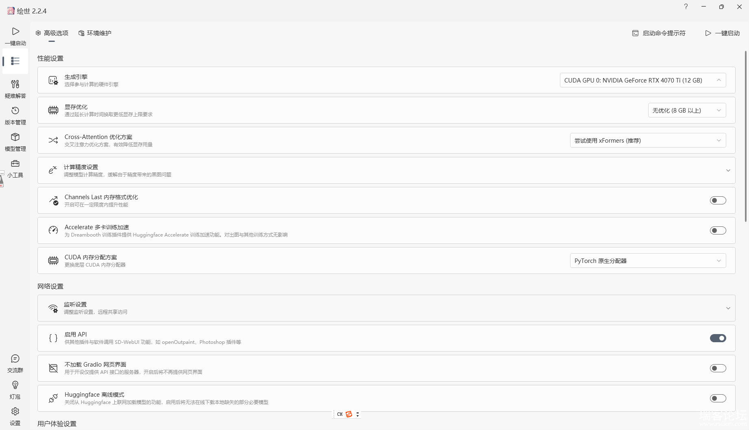Click the 绘世 app logo in the title bar
Image resolution: width=749 pixels, height=430 pixels.
(x=11, y=11)
